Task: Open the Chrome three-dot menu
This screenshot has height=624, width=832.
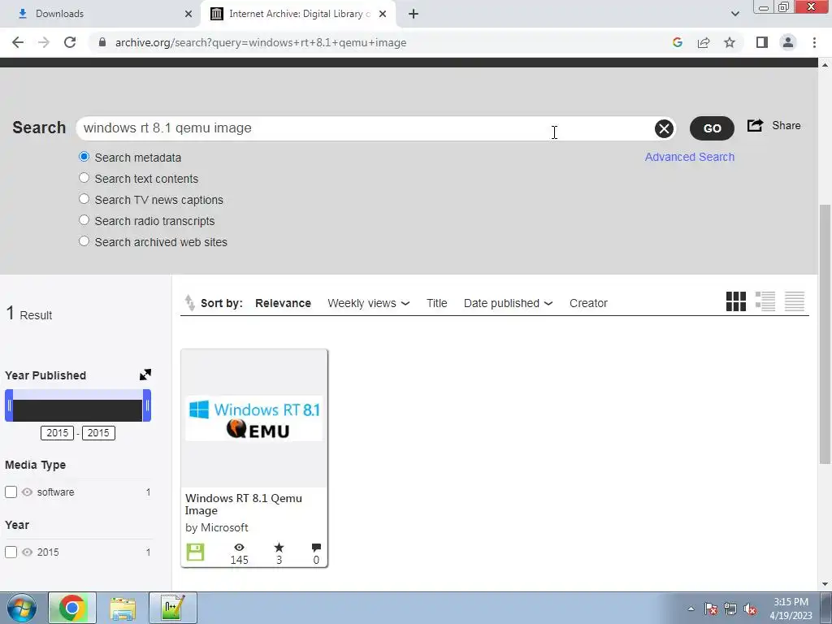Action: click(814, 42)
